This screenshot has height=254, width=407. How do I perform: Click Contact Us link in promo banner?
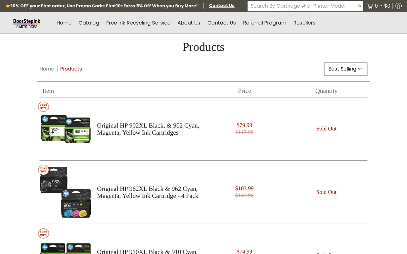[x=222, y=6]
